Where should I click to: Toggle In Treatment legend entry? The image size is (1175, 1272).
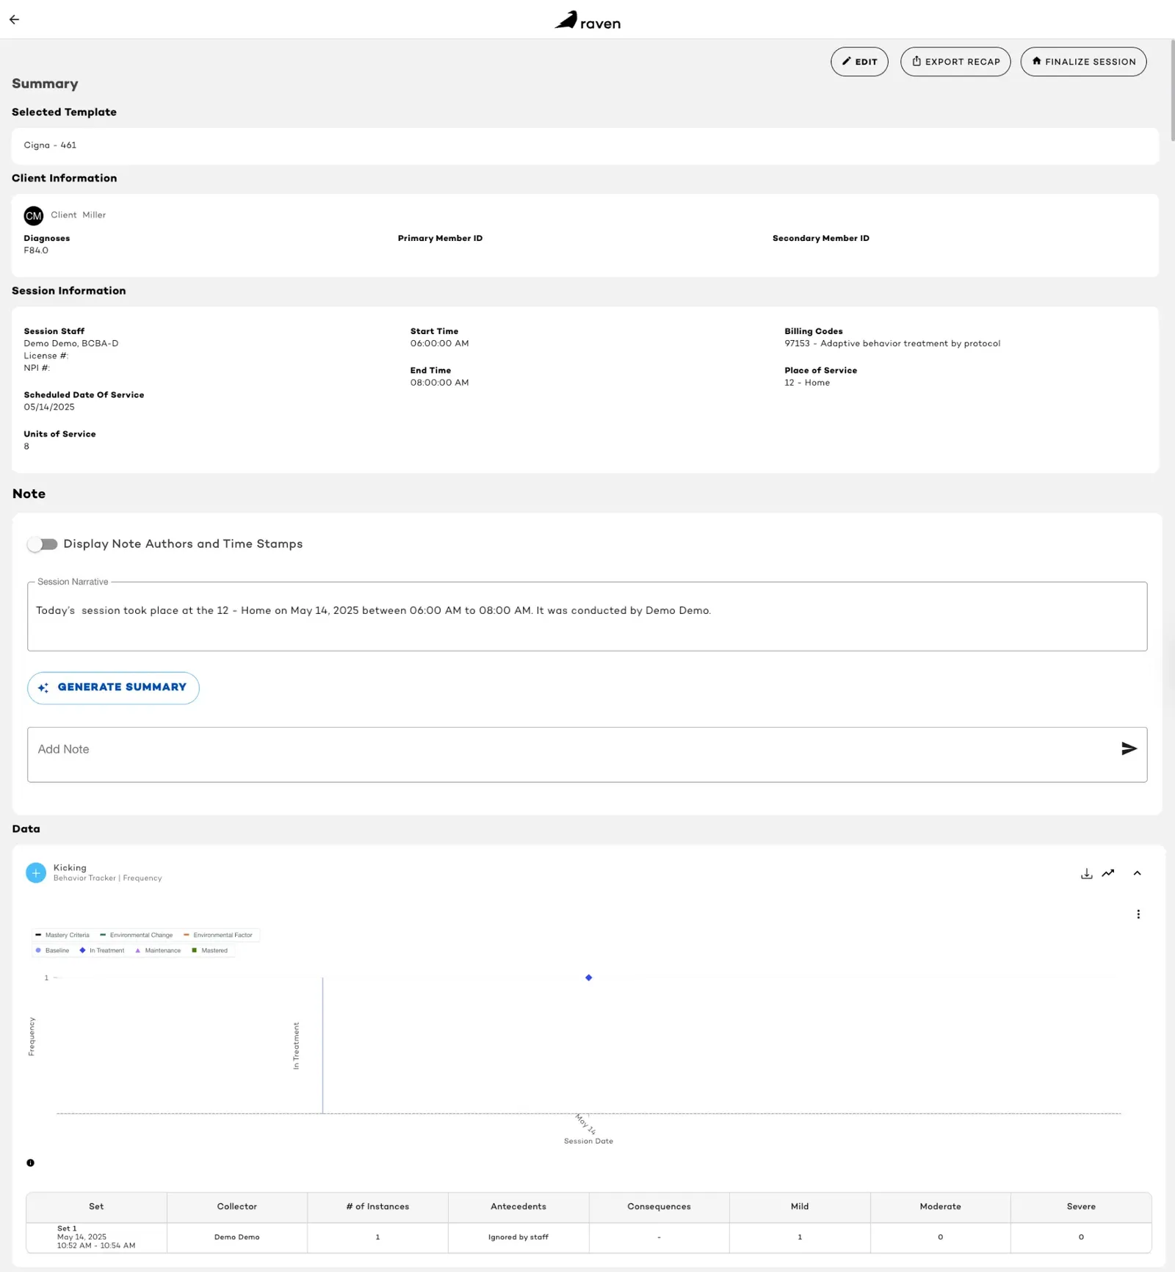pyautogui.click(x=102, y=950)
